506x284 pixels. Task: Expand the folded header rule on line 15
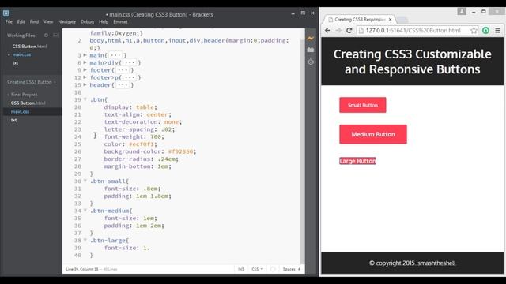[x=85, y=84]
